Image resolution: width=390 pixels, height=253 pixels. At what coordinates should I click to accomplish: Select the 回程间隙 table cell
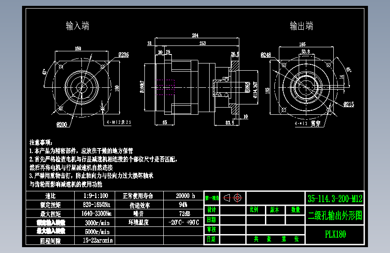50,241
